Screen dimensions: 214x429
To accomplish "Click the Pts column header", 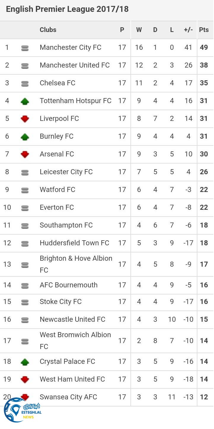I will (204, 30).
